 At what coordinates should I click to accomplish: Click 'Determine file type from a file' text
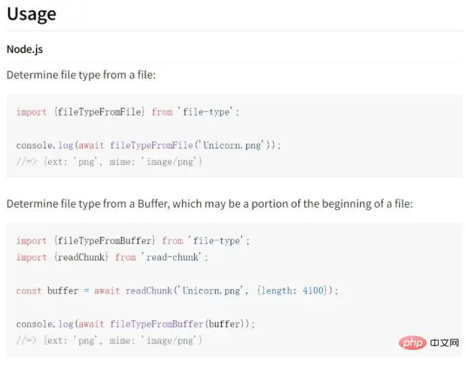coord(81,75)
